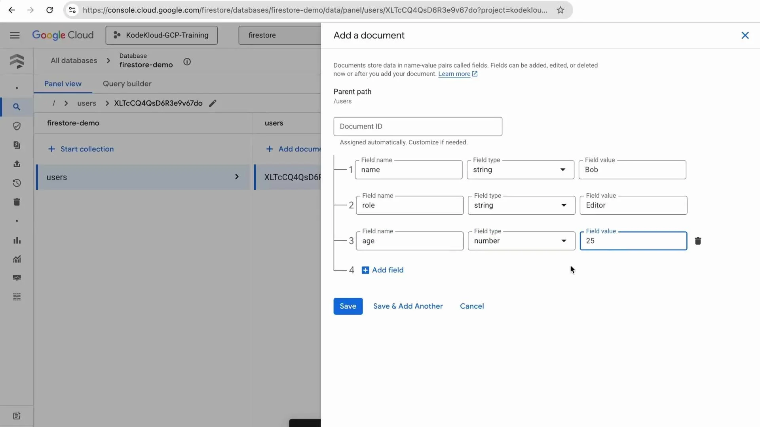Open the bar chart Usage sidebar icon
This screenshot has width=760, height=427.
pos(17,240)
